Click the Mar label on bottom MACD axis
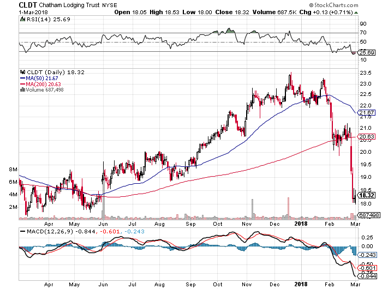Screen dimensions: 382x289 [355, 285]
